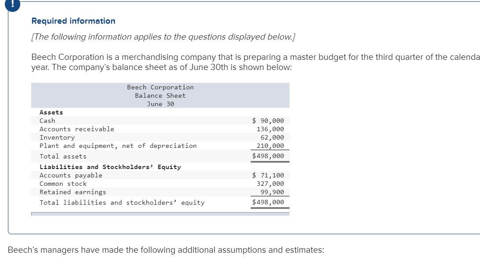Click the Total assets row label

pyautogui.click(x=63, y=156)
